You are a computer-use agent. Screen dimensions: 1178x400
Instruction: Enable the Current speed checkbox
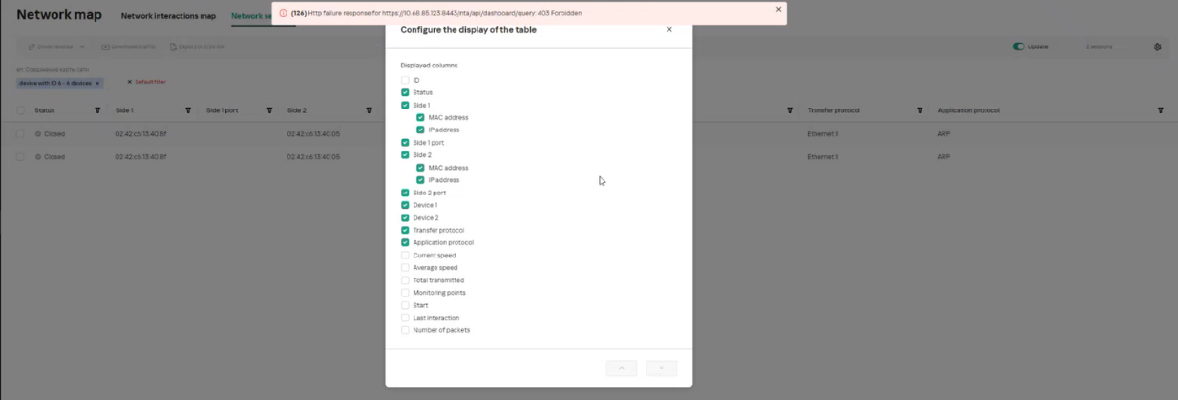coord(405,255)
